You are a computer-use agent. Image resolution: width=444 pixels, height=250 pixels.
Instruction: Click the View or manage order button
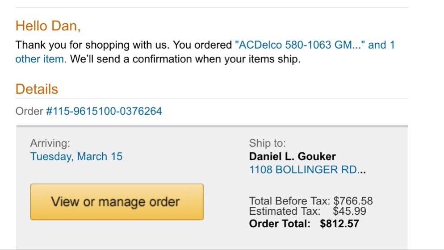point(117,202)
